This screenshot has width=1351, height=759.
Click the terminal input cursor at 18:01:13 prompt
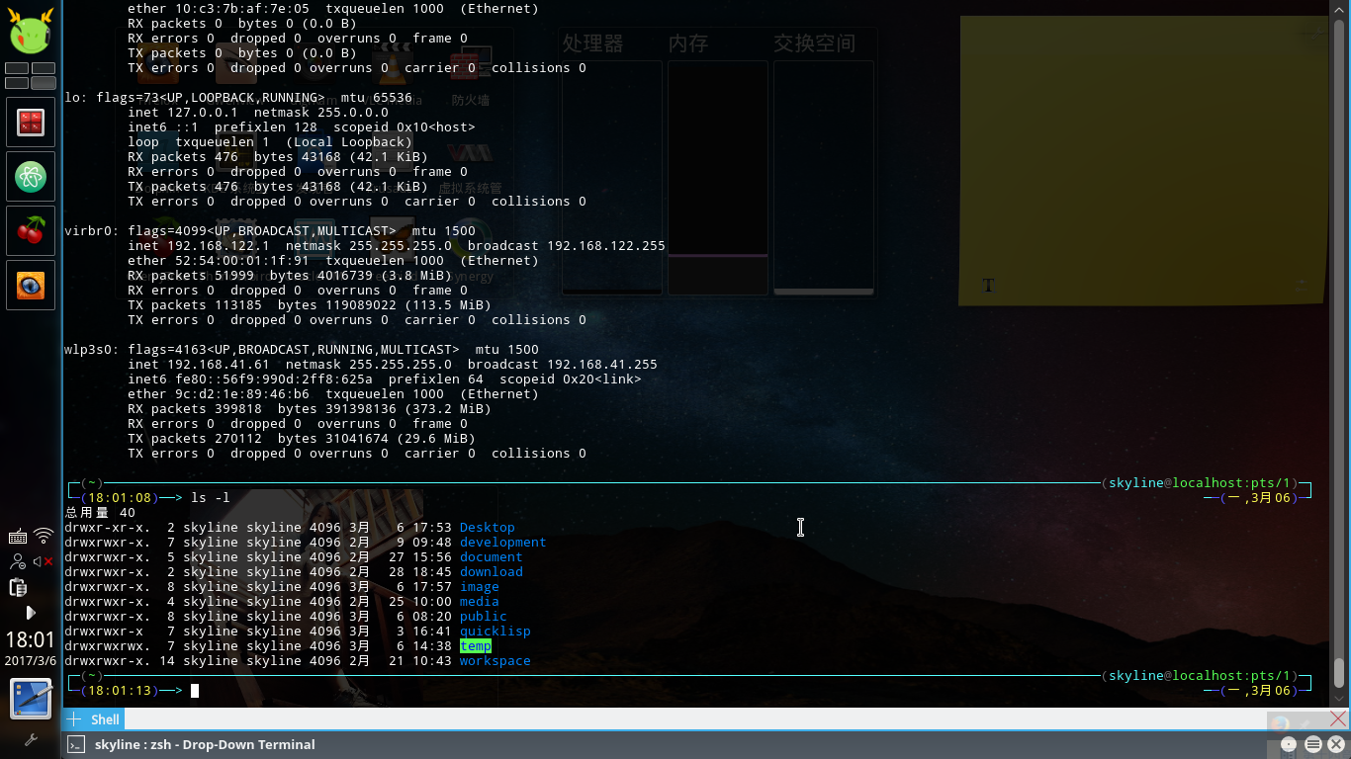point(195,691)
